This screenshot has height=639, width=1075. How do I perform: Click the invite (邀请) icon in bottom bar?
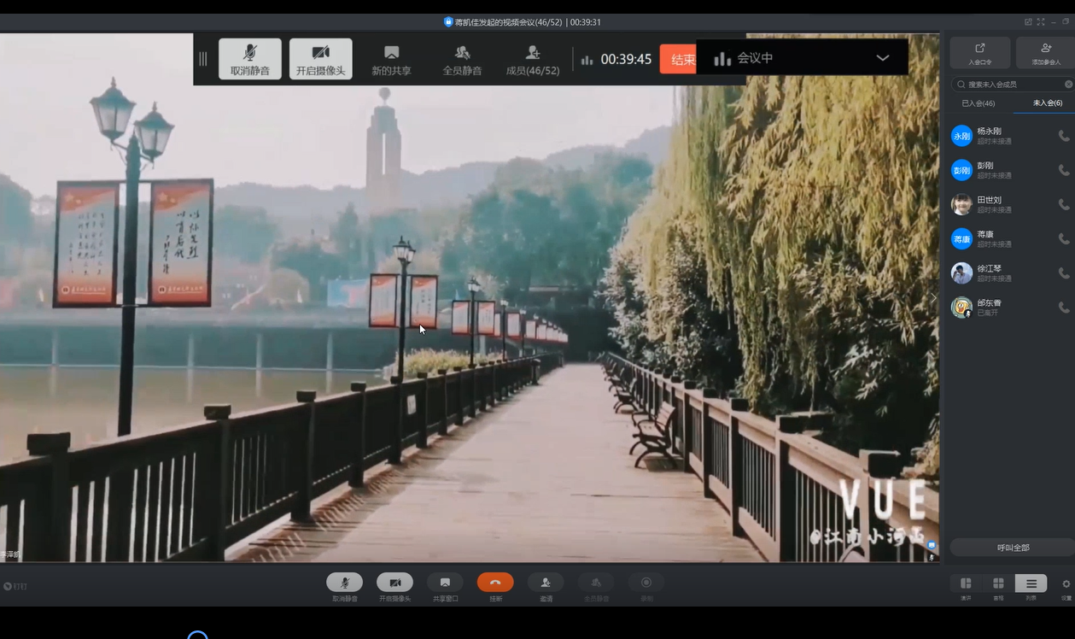click(546, 583)
